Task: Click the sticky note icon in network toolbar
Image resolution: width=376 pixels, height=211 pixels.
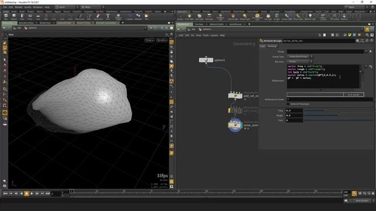Action: pyautogui.click(x=350, y=35)
